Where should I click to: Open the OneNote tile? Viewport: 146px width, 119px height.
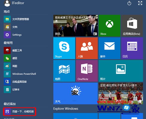click(87, 71)
